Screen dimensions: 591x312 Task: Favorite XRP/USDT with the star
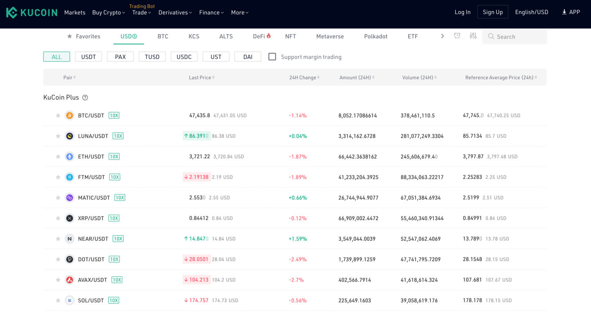(58, 218)
